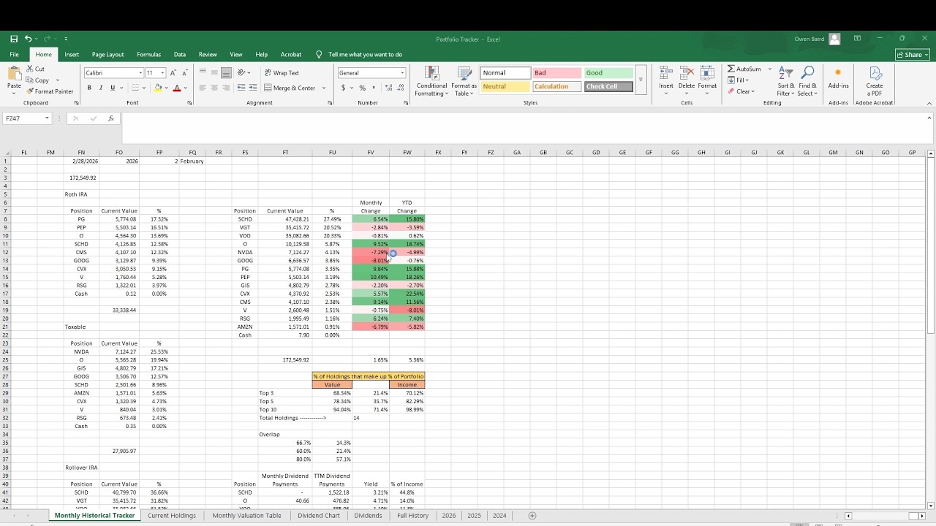This screenshot has height=526, width=936.
Task: Switch to the Page Layout tab
Action: point(107,55)
